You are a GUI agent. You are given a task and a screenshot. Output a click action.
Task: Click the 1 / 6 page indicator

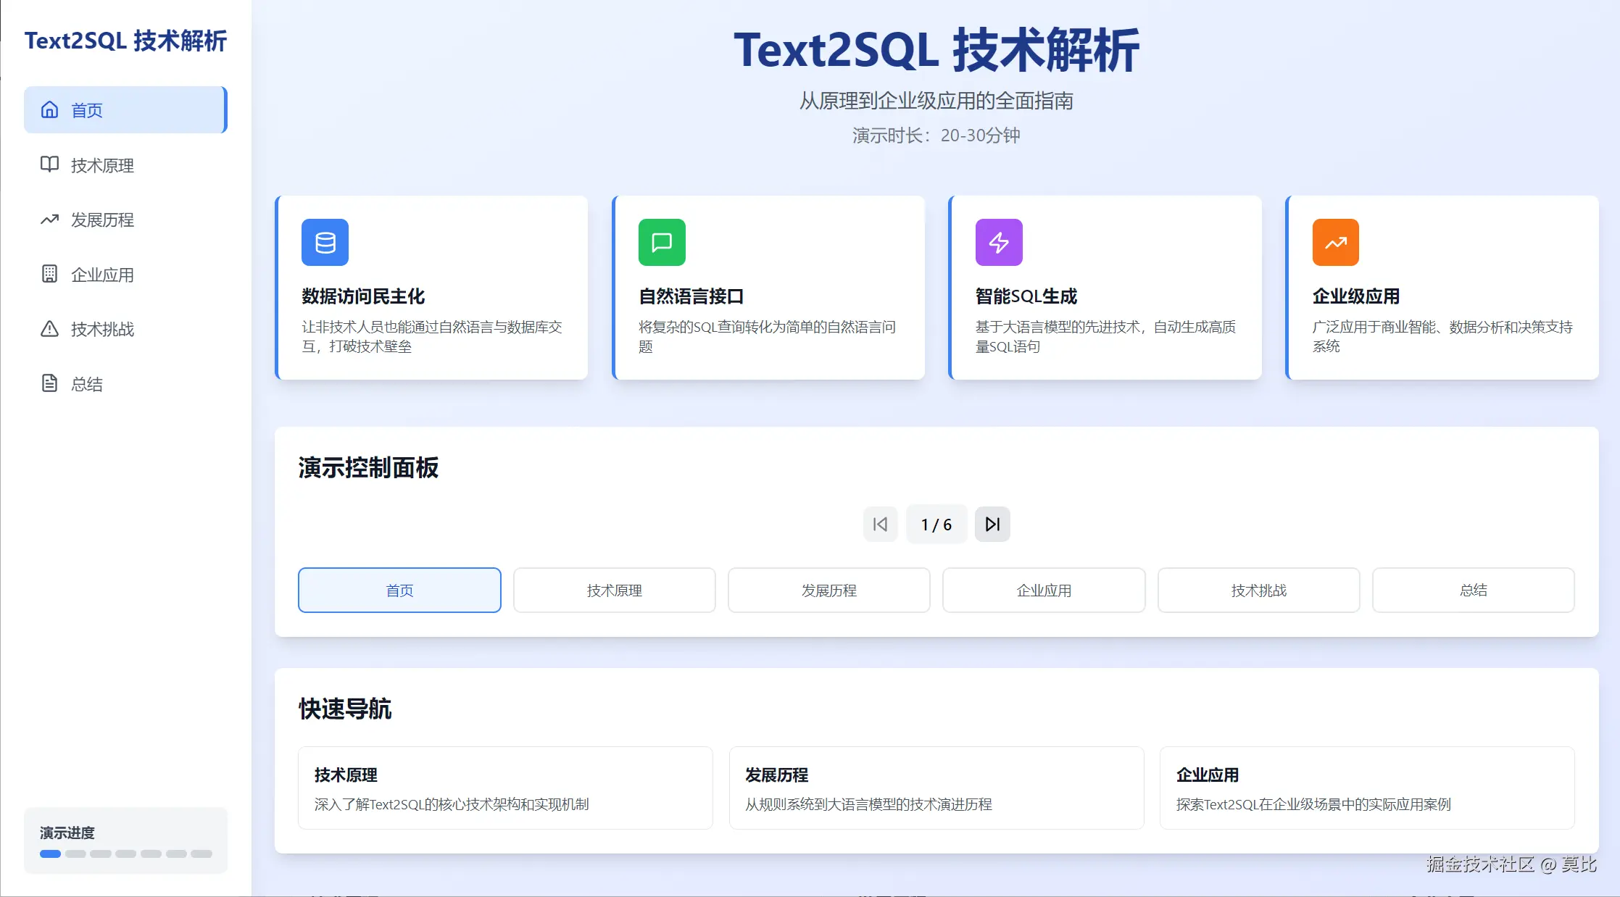936,524
